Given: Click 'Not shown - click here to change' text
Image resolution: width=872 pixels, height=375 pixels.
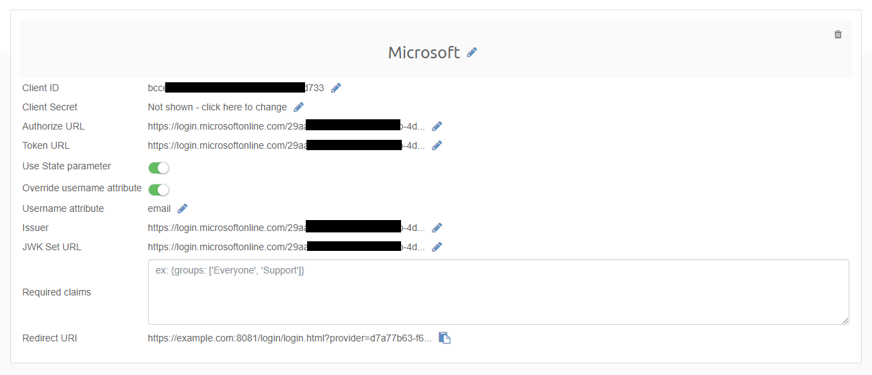Looking at the screenshot, I should coord(217,107).
